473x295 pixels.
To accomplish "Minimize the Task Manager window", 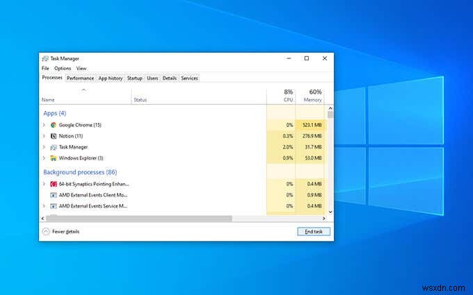I will [289, 58].
